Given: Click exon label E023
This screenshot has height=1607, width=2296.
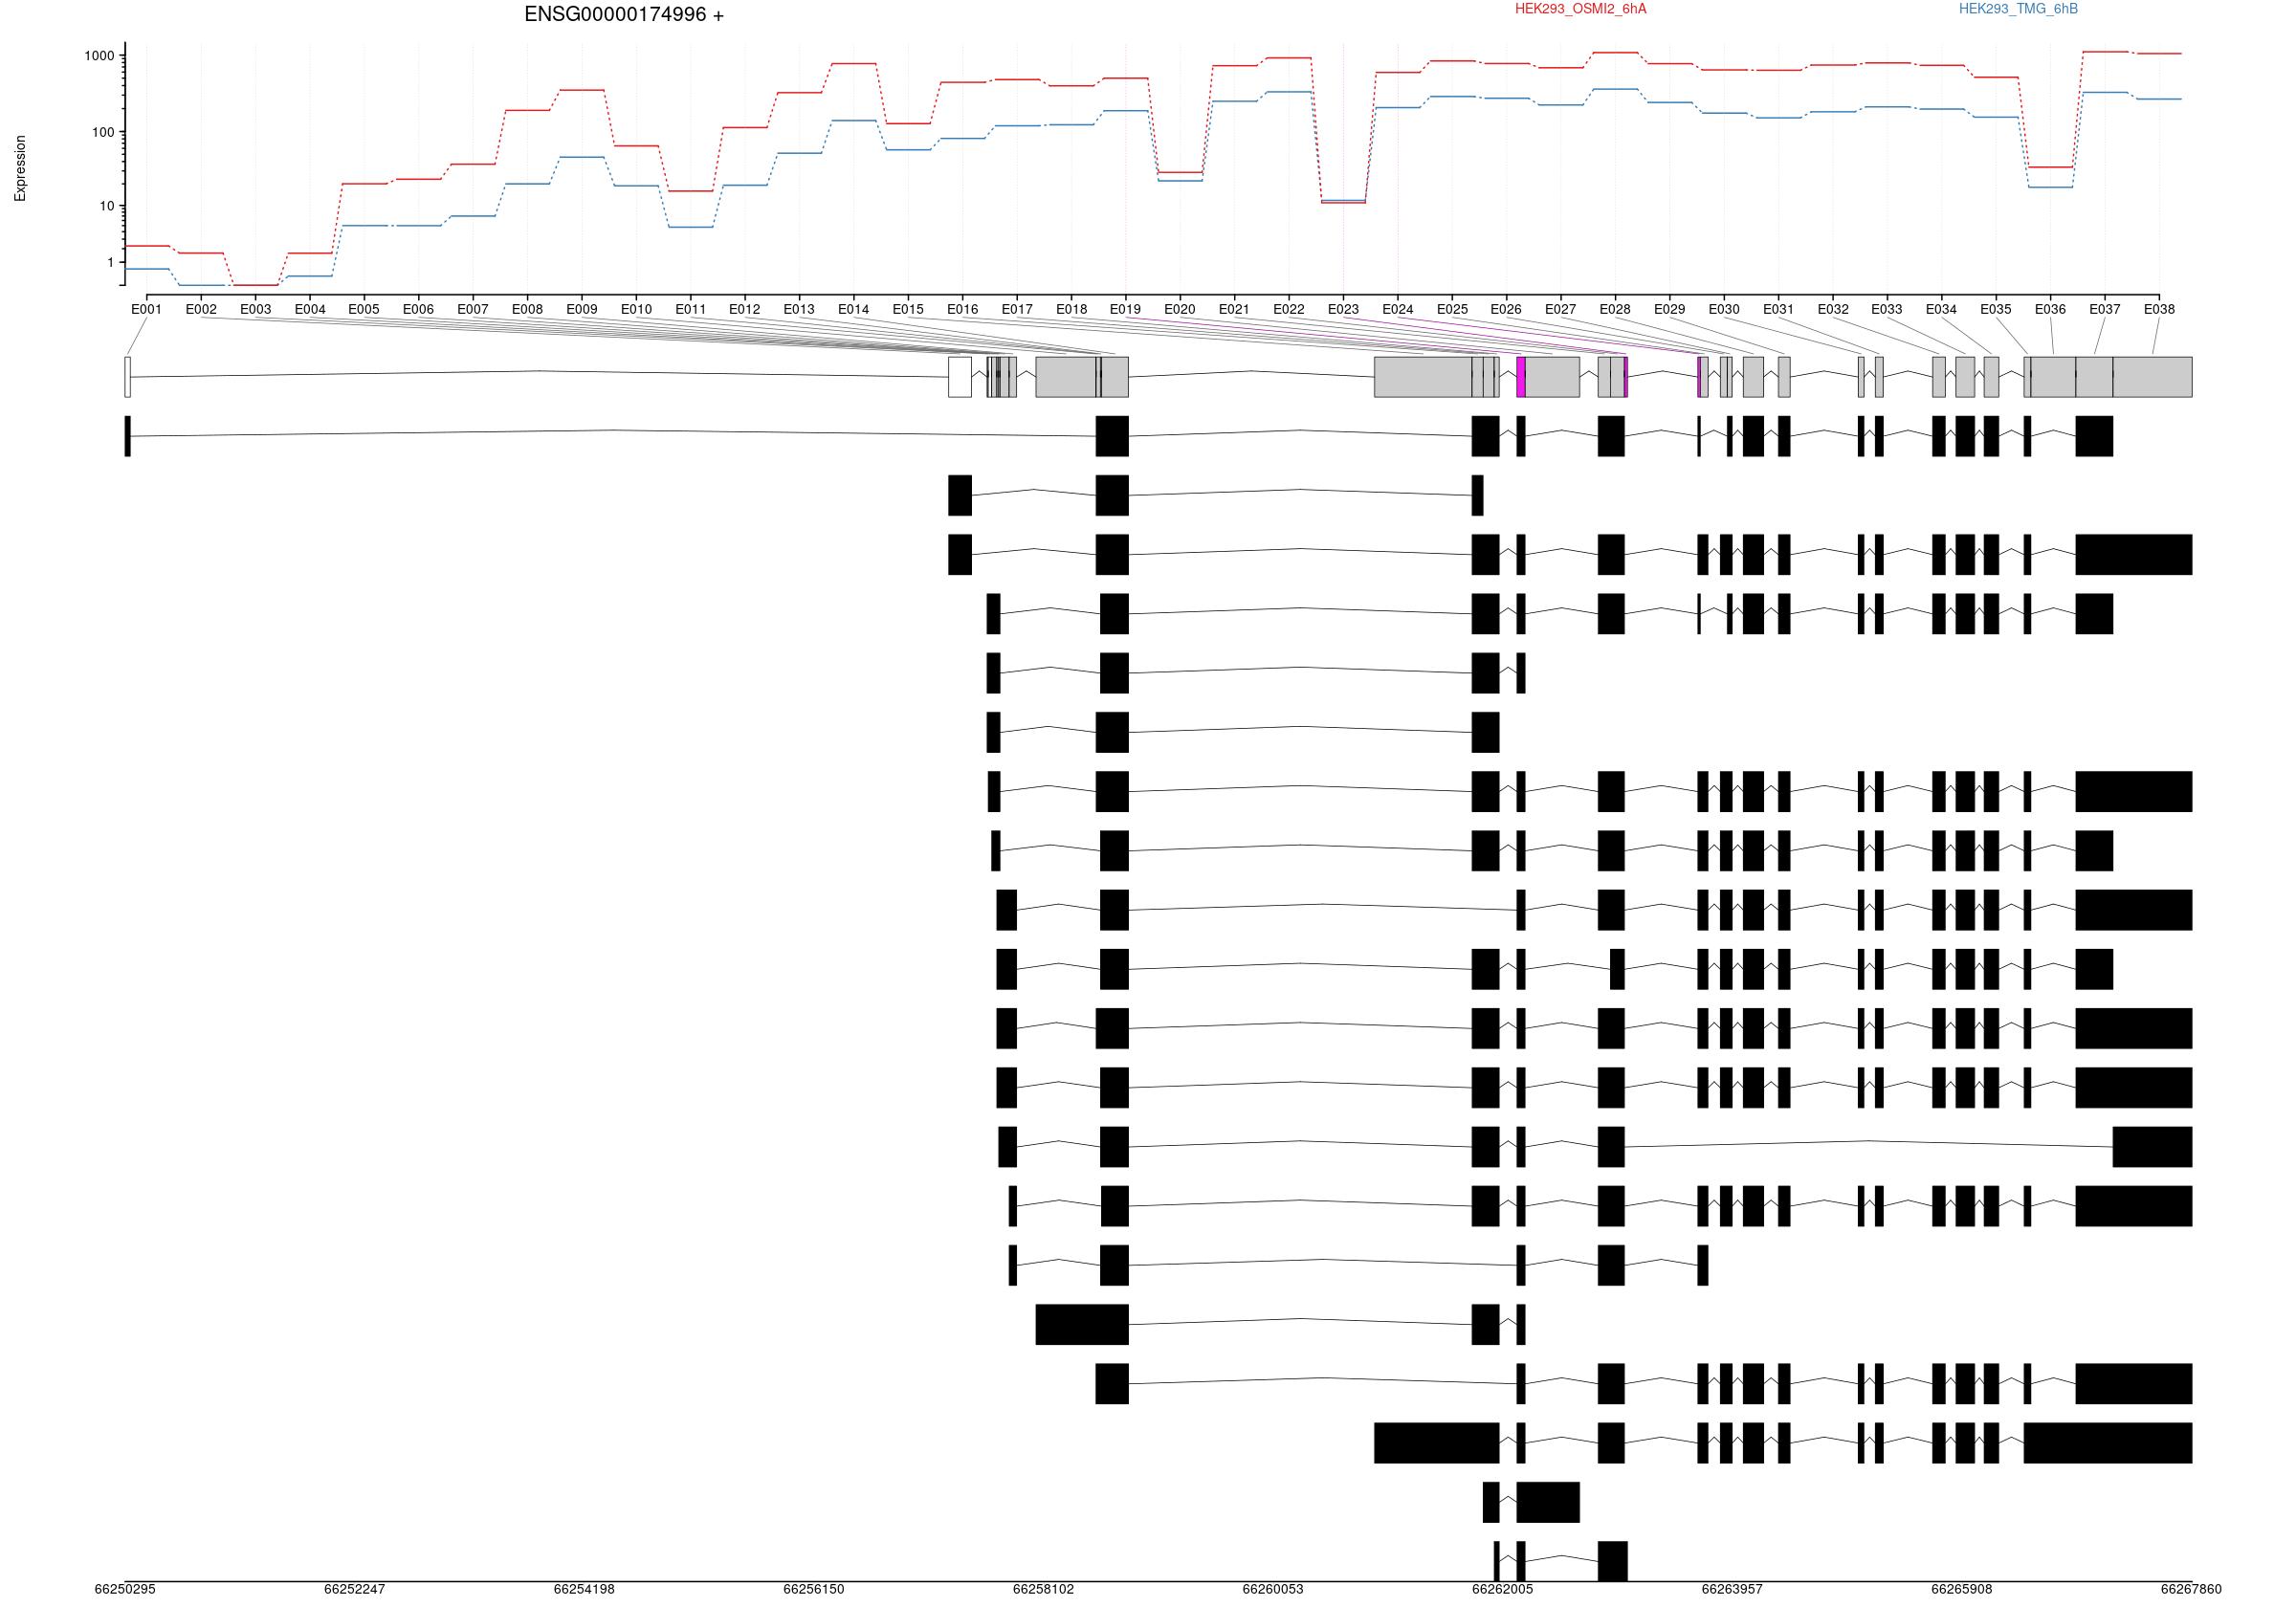Looking at the screenshot, I should coord(1343,309).
